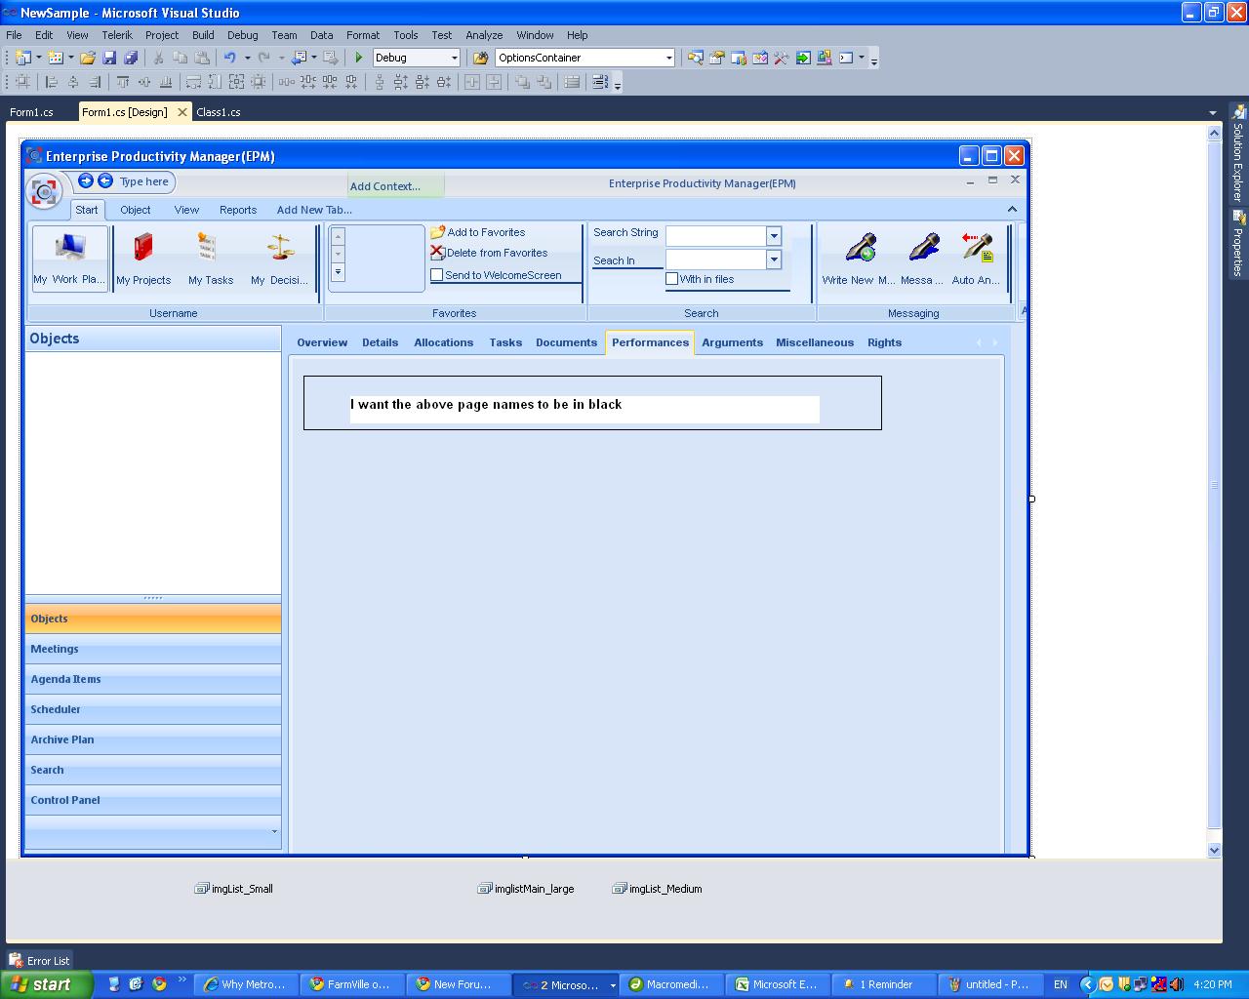Click the Solution Explorer toolbar icon
Screen dimensions: 1249x999
click(x=695, y=58)
